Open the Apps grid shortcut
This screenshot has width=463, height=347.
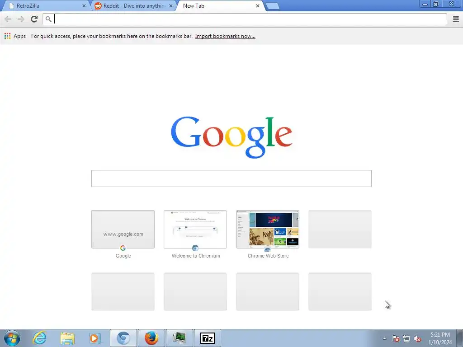click(15, 36)
